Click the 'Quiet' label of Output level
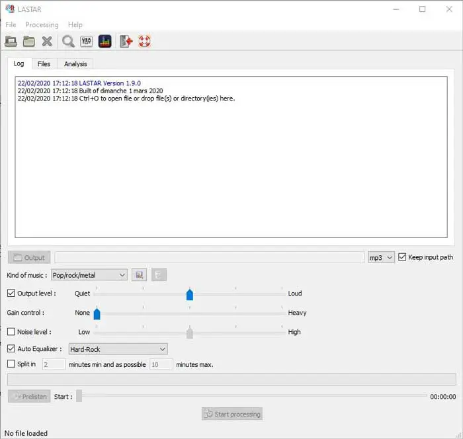 pyautogui.click(x=82, y=294)
